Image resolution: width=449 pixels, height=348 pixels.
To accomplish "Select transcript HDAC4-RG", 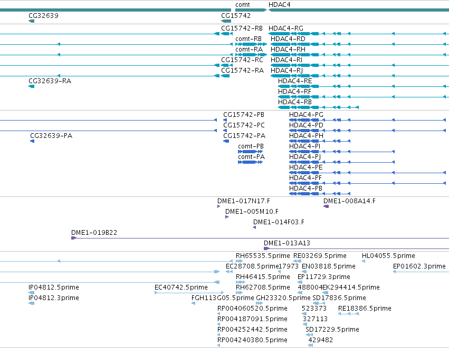I will [286, 28].
